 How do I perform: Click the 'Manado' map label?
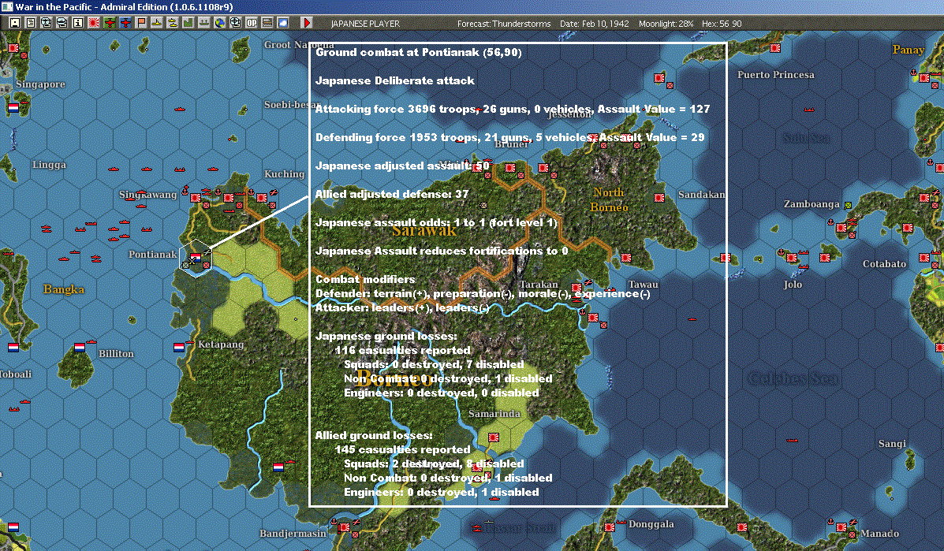(880, 533)
